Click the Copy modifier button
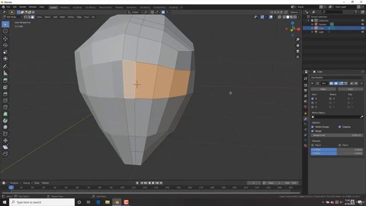Screen dimensions: 366x206 (x=351, y=89)
